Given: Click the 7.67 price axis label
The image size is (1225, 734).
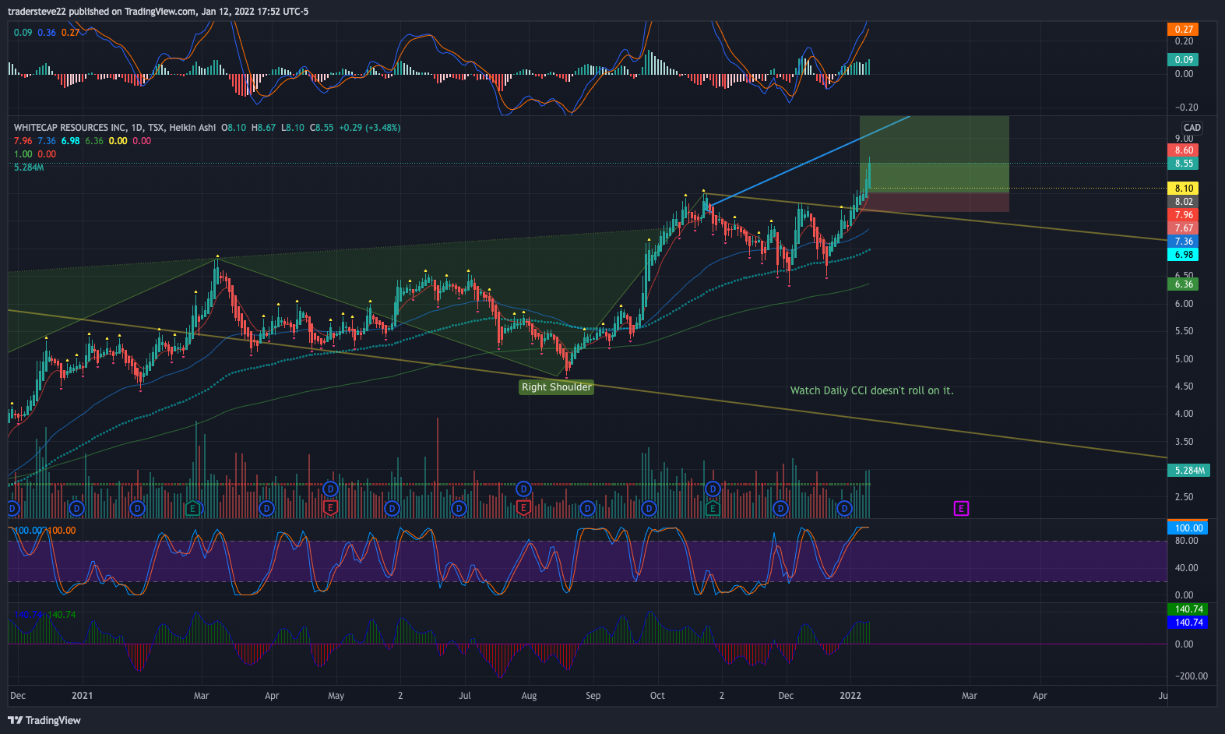Looking at the screenshot, I should point(1184,228).
